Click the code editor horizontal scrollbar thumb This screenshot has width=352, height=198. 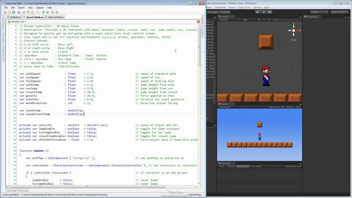coord(87,186)
